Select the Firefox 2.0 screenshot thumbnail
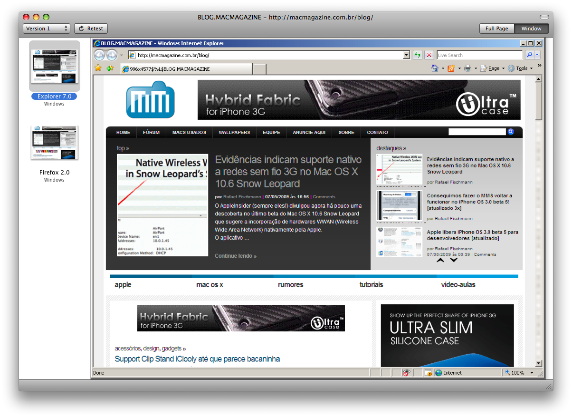Viewport: 572px width, 417px height. click(54, 143)
